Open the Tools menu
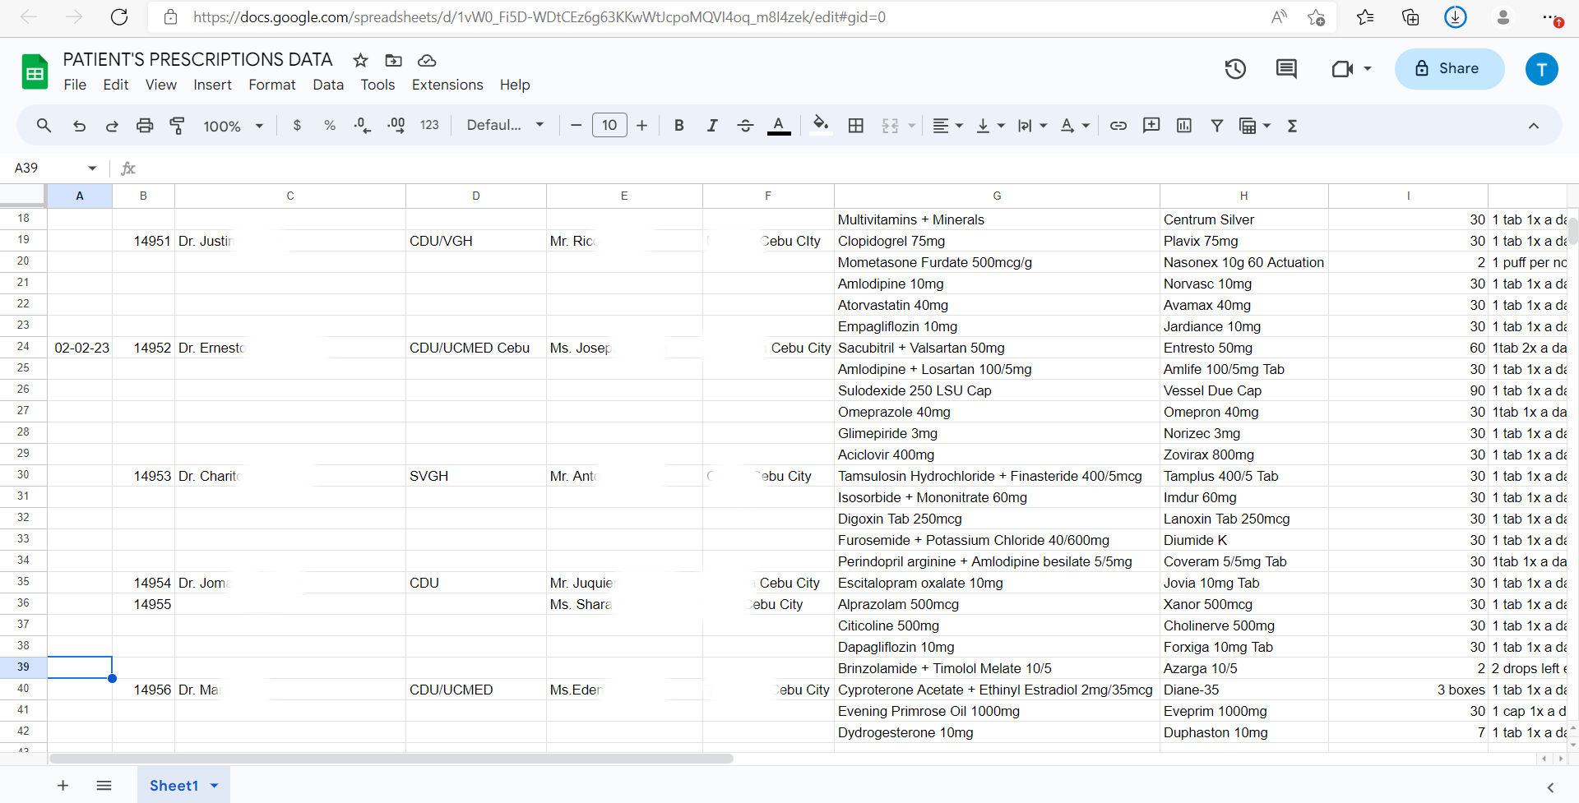 point(377,85)
